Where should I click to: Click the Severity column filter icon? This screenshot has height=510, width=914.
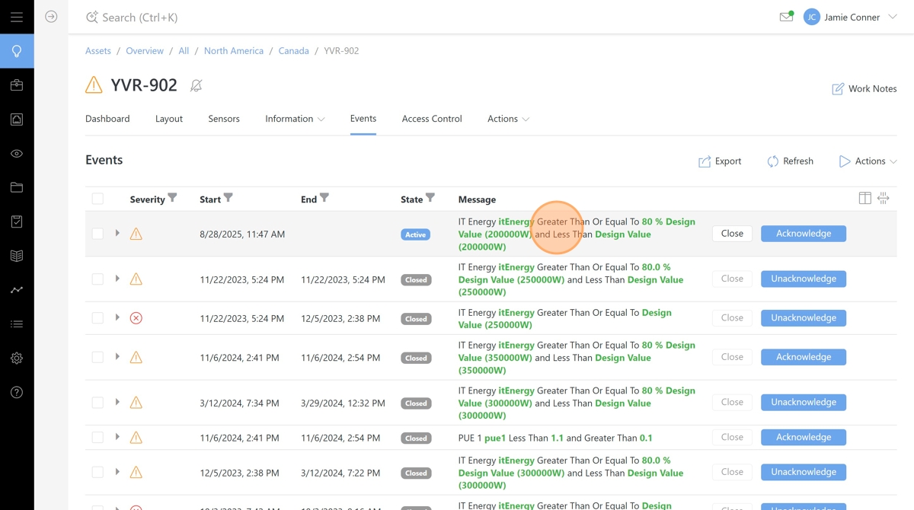(172, 199)
